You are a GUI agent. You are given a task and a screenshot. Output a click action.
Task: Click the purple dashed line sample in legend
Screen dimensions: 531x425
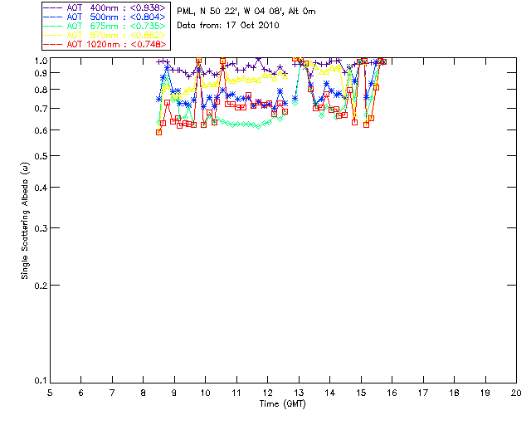[53, 7]
